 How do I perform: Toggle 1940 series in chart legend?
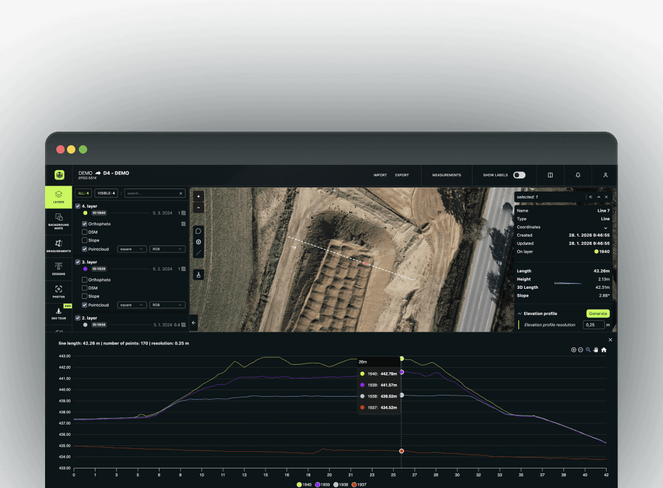[304, 484]
